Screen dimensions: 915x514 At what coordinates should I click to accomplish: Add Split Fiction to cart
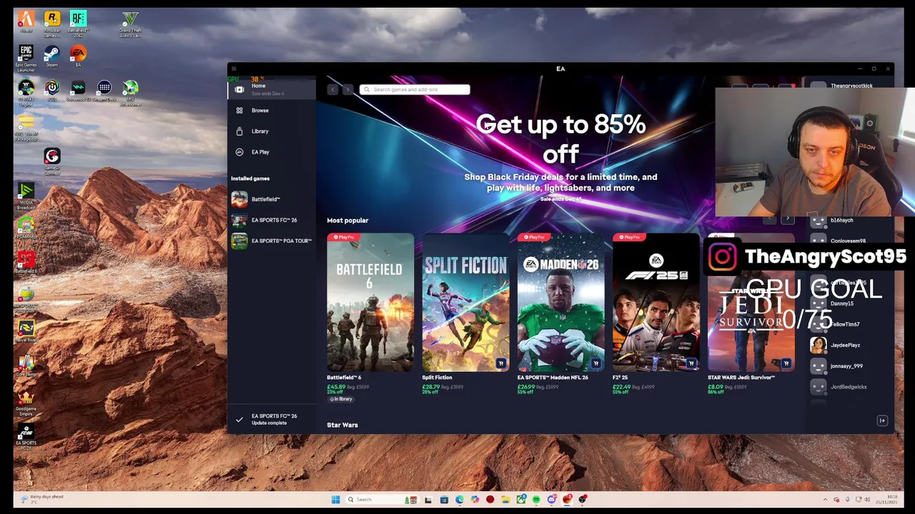tap(500, 363)
